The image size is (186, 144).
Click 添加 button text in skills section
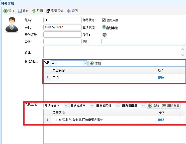point(98,63)
